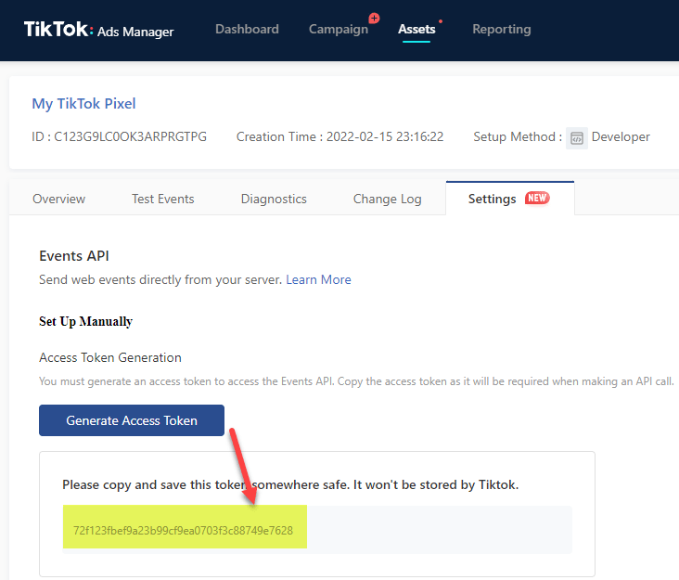679x580 pixels.
Task: Click the TikTok Ads Manager logo
Action: point(98,30)
